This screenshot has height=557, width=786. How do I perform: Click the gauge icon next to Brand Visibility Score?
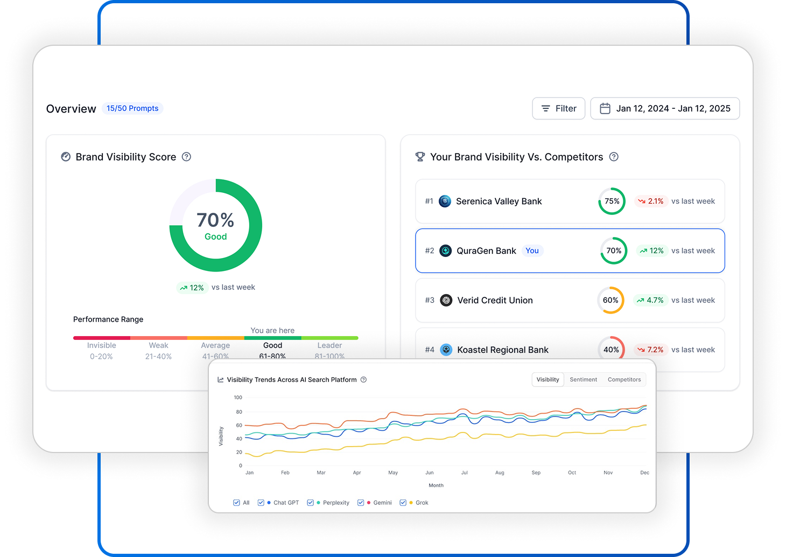(66, 157)
